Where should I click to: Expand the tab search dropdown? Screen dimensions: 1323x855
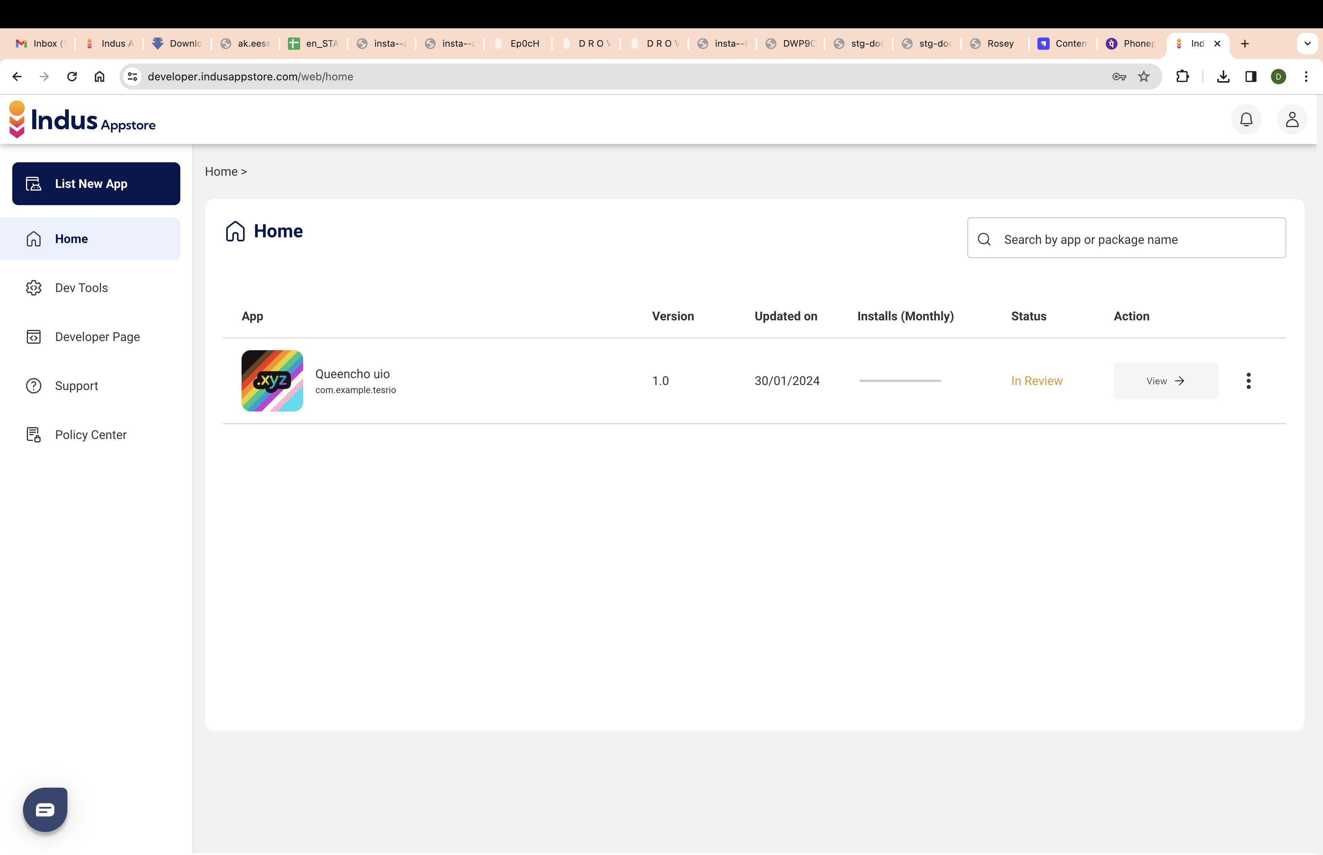point(1307,43)
